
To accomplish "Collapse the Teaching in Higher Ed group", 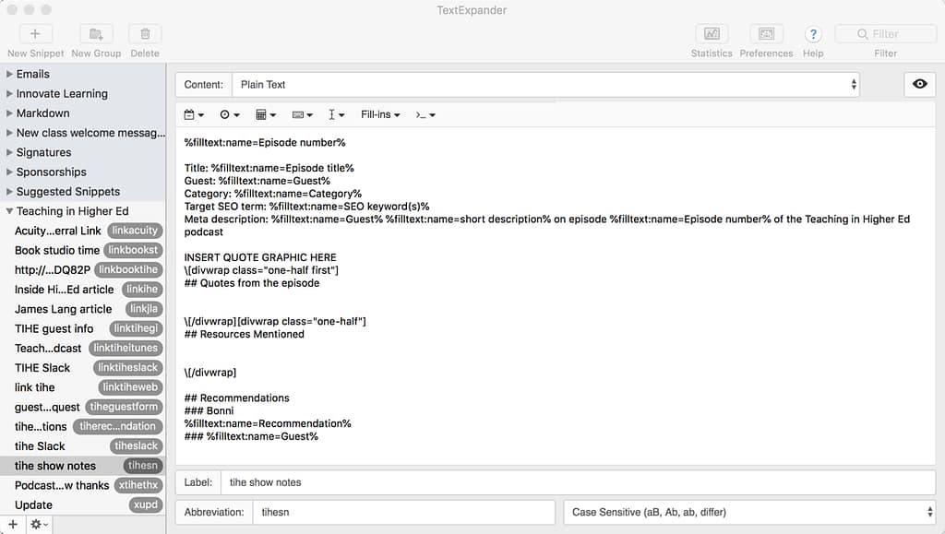I will (x=7, y=210).
